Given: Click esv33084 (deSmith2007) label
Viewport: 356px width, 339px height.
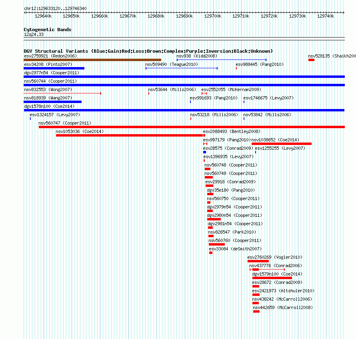Looking at the screenshot, I should (236, 249).
